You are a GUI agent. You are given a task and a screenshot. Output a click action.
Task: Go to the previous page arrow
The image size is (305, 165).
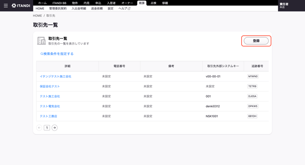39,128
